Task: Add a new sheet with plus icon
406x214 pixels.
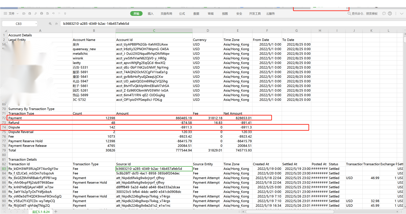Action: (56, 211)
